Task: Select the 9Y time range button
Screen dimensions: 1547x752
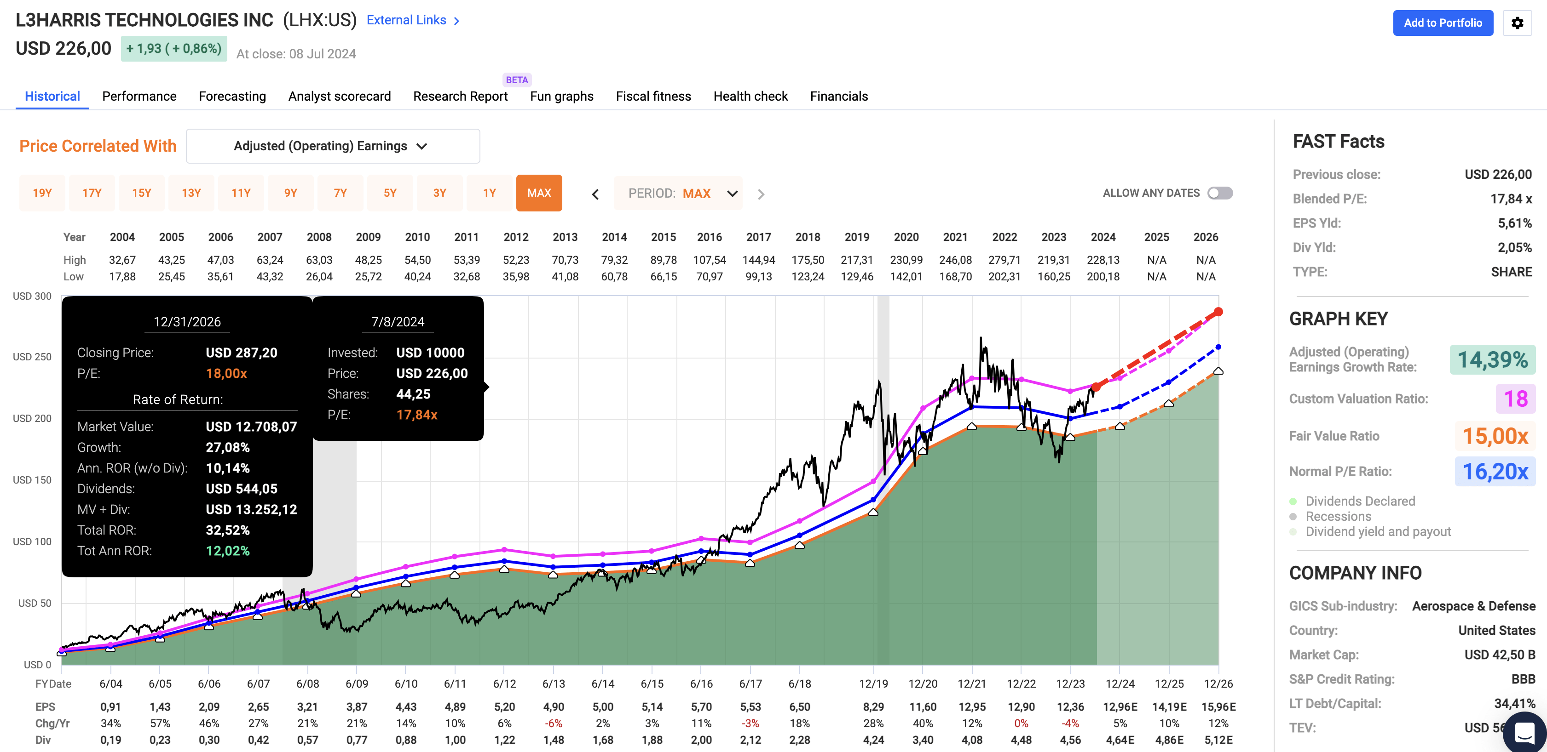Action: [291, 193]
